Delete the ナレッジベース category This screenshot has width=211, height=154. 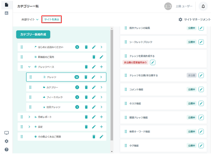click(x=86, y=67)
